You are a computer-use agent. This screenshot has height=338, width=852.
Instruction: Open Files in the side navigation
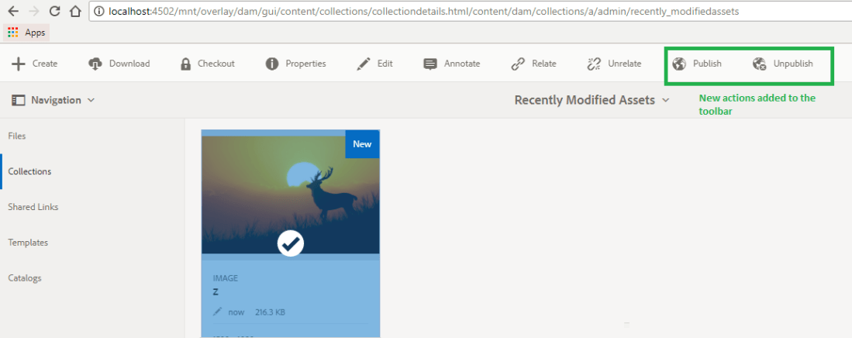pyautogui.click(x=17, y=136)
